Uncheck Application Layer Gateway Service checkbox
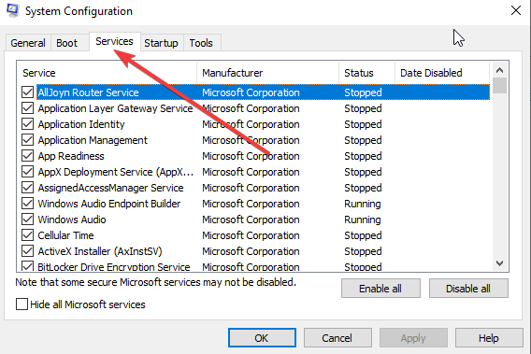The width and height of the screenshot is (531, 354). point(27,108)
